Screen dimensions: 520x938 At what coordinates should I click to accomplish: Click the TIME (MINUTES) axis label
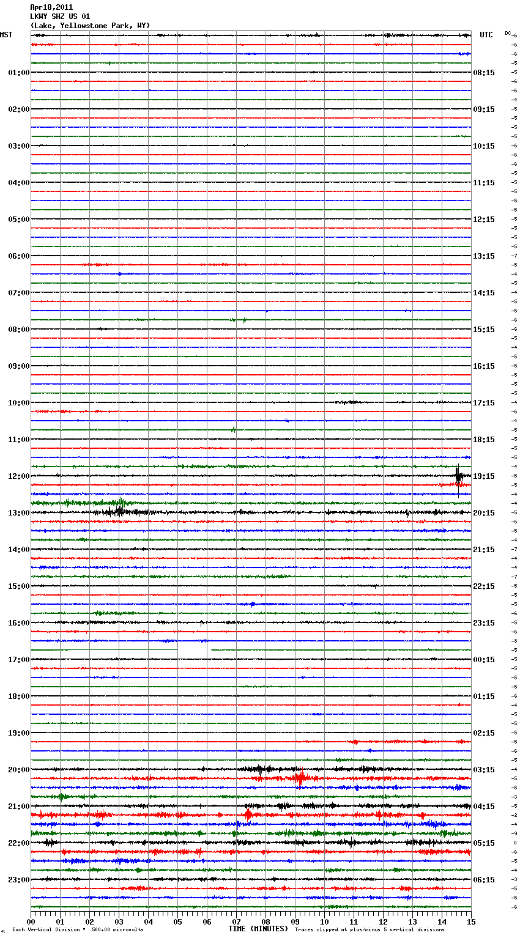tap(258, 929)
